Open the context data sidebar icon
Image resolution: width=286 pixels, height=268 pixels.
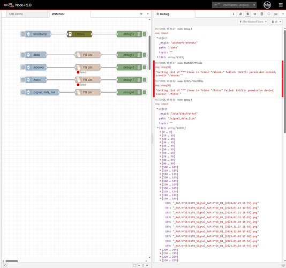click(262, 14)
